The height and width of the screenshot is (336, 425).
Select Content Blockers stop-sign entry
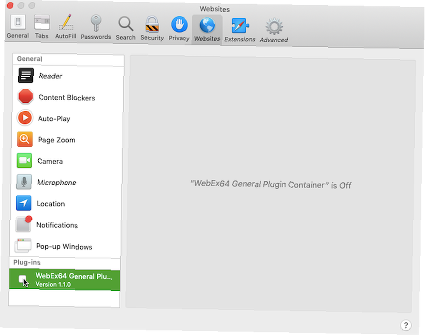[x=68, y=97]
